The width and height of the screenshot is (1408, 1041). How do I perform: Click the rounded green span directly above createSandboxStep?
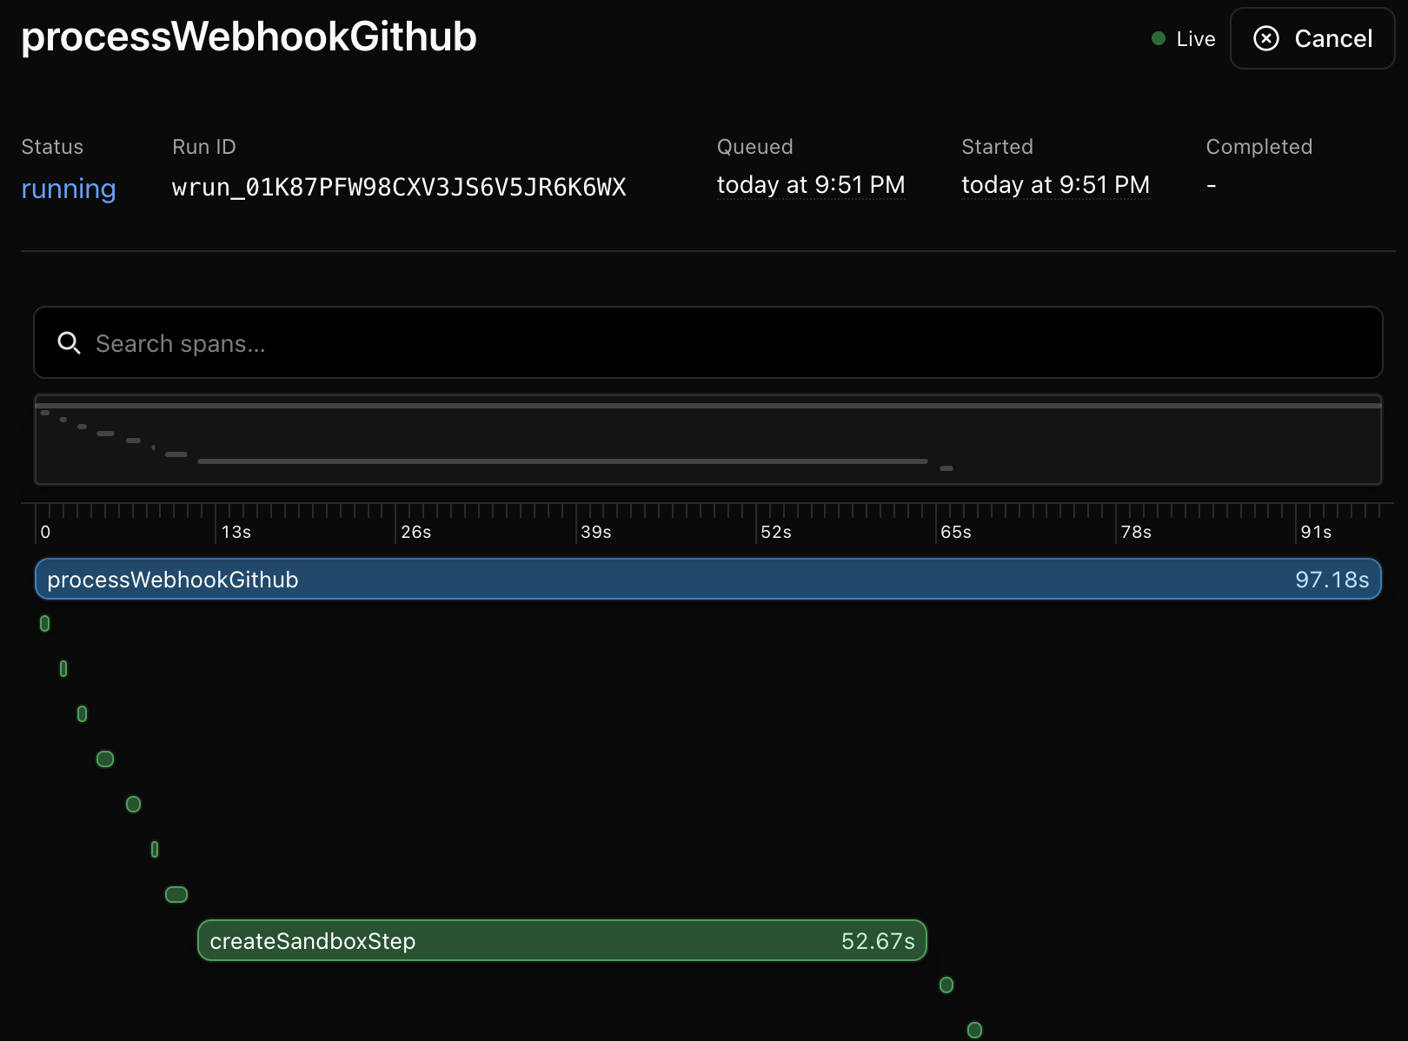[x=176, y=893]
